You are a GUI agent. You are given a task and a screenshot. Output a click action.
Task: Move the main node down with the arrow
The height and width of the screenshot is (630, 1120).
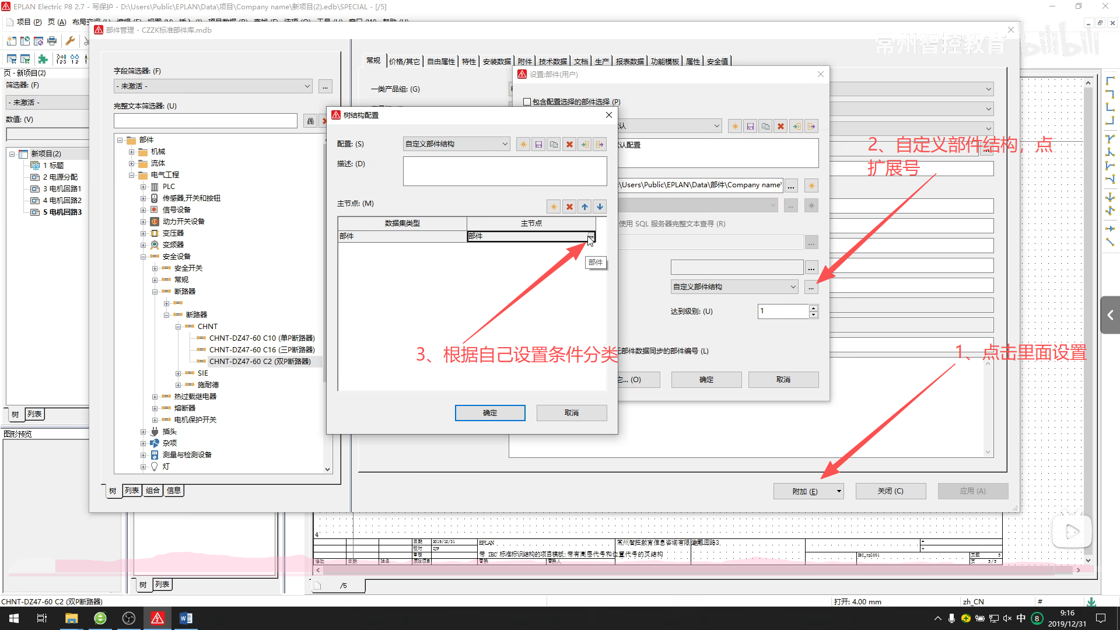click(x=600, y=206)
